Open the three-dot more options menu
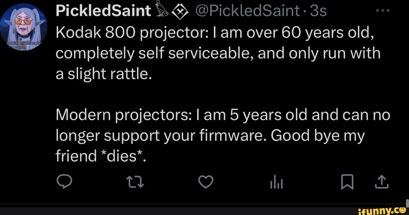This screenshot has height=215, width=409. (382, 11)
